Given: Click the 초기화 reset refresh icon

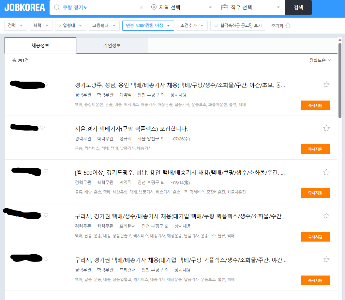Looking at the screenshot, I should 288,26.
